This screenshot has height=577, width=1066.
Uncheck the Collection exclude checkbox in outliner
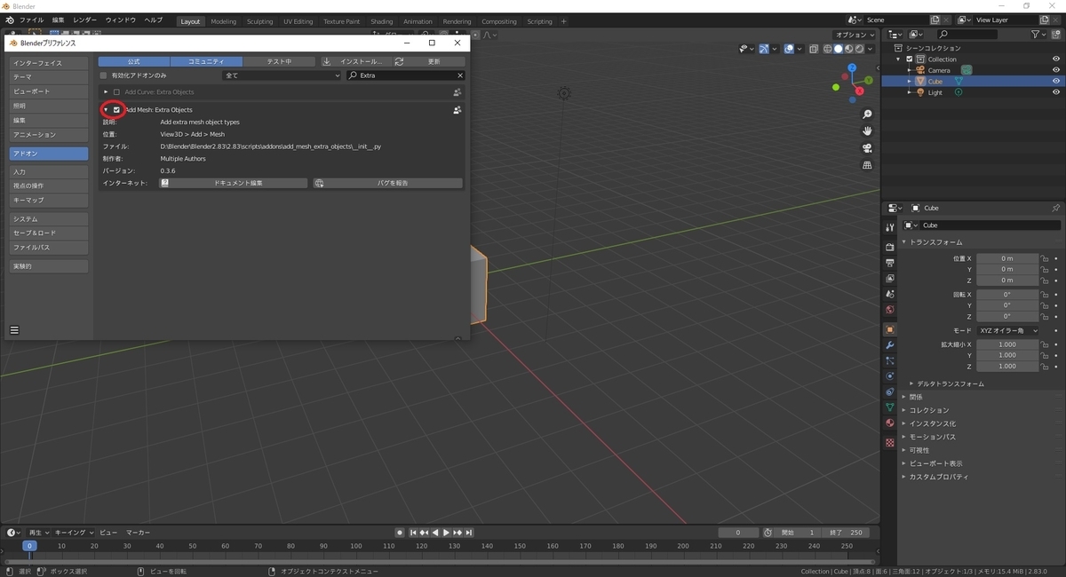click(910, 59)
